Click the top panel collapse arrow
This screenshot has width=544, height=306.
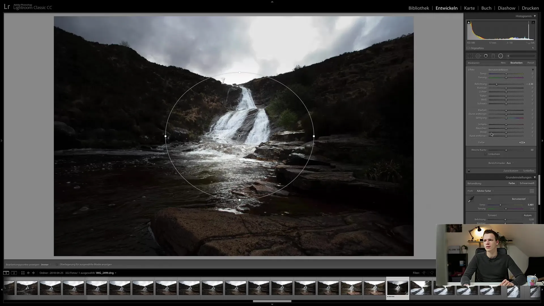[272, 2]
